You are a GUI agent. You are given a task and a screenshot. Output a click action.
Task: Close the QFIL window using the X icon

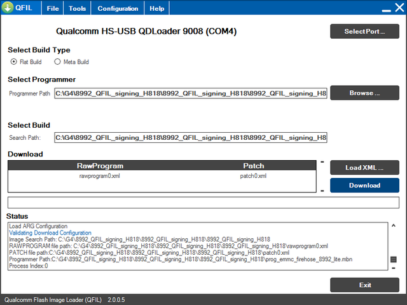pyautogui.click(x=400, y=8)
